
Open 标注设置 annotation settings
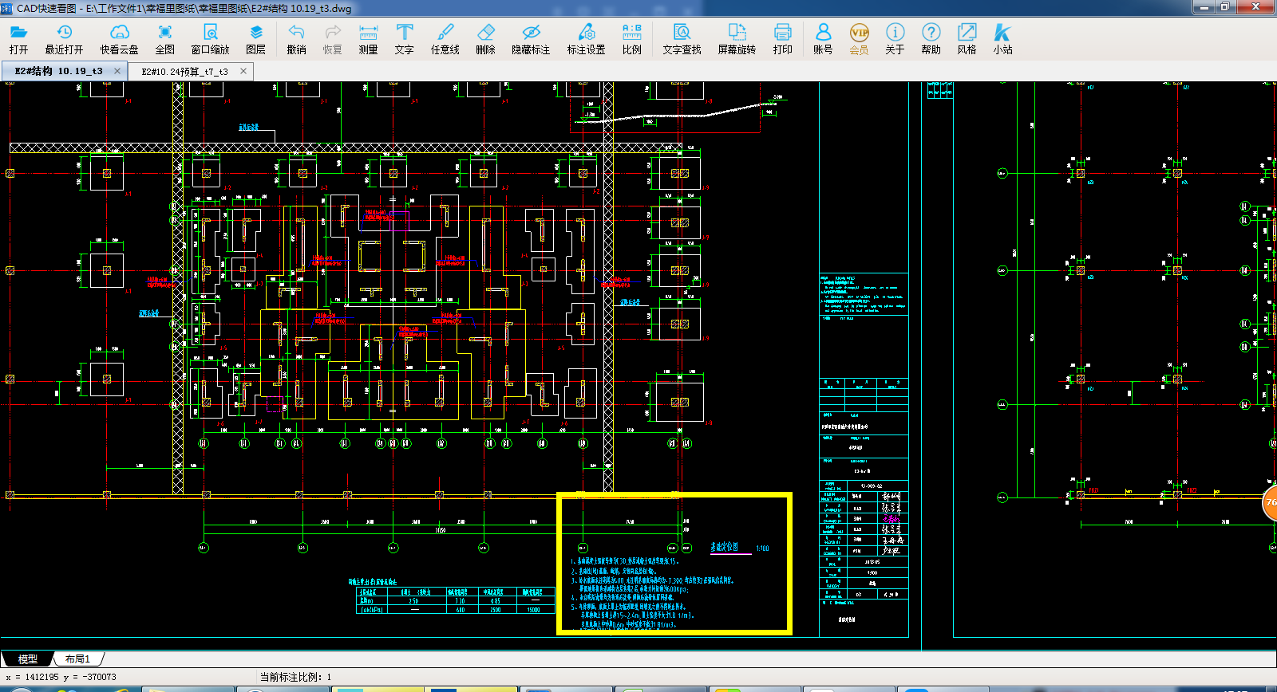586,38
